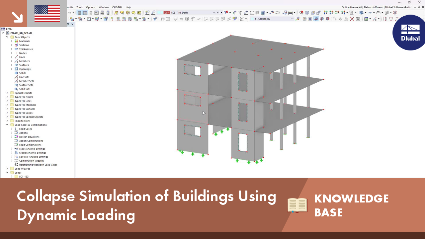Open the Tools menu

tap(79, 7)
